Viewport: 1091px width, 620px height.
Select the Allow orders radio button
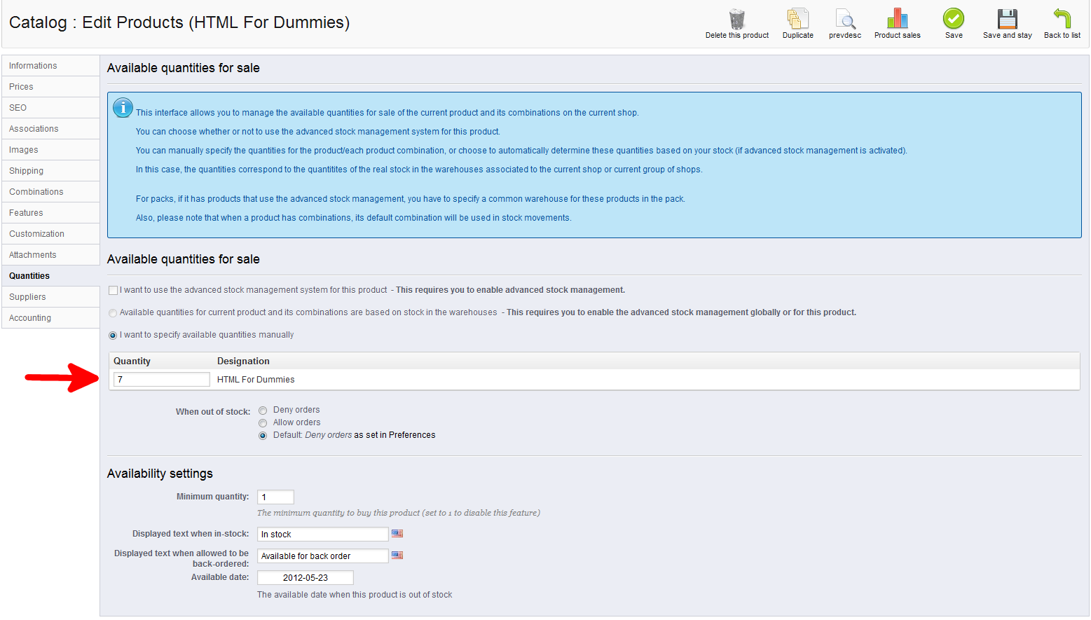263,423
